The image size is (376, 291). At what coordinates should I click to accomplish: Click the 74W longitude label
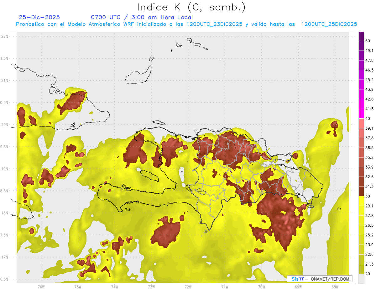coord(115,287)
